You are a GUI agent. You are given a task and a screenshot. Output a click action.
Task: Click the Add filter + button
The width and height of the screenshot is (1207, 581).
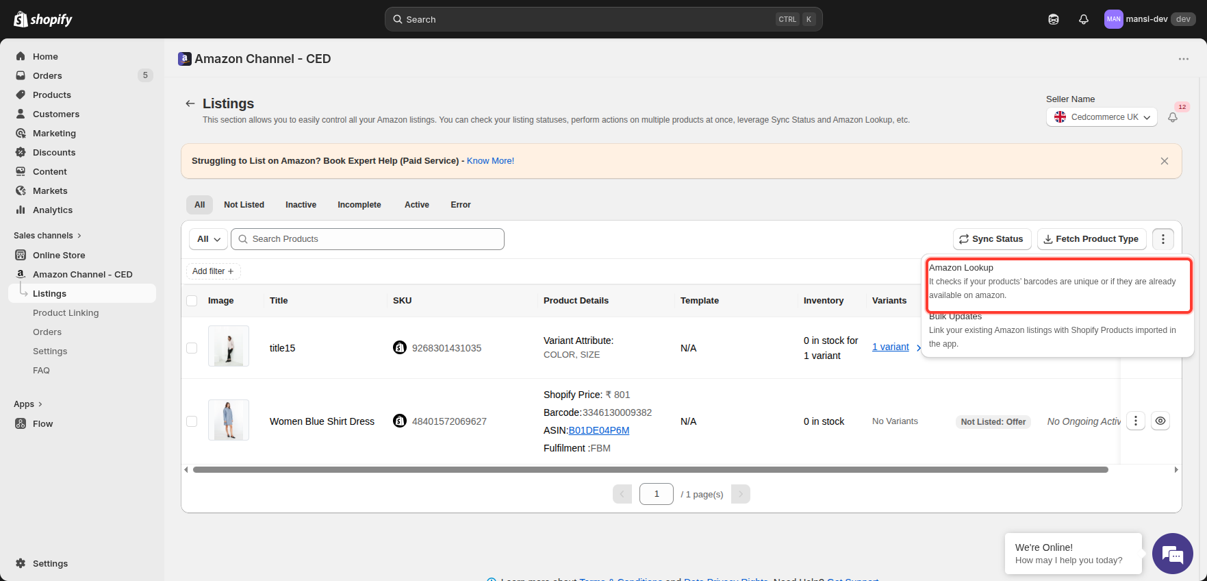click(214, 271)
